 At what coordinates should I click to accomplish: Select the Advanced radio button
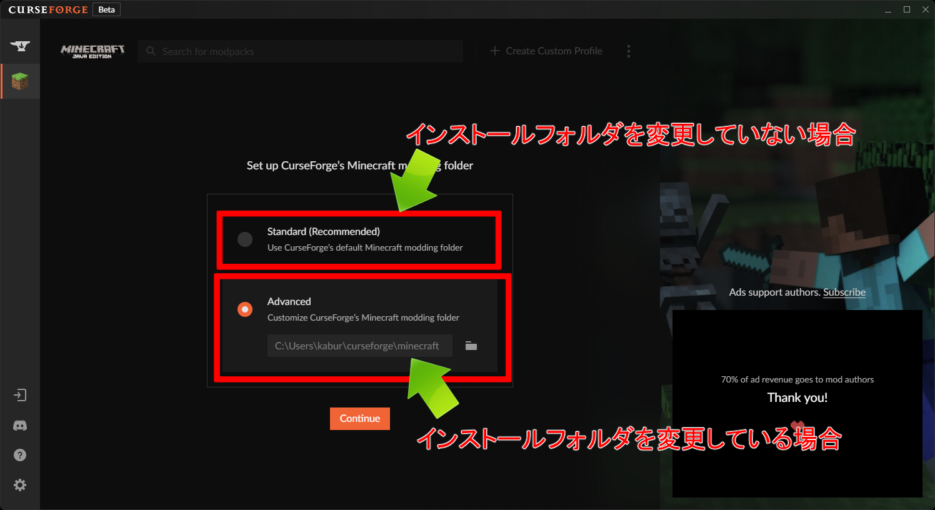(x=245, y=309)
